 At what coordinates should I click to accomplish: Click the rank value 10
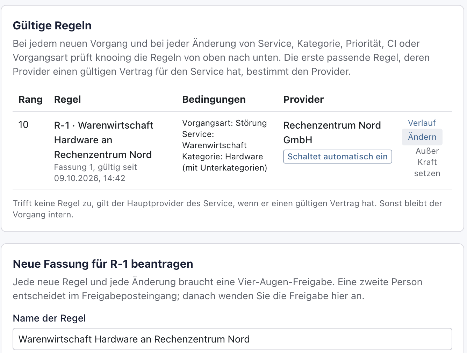coord(23,125)
